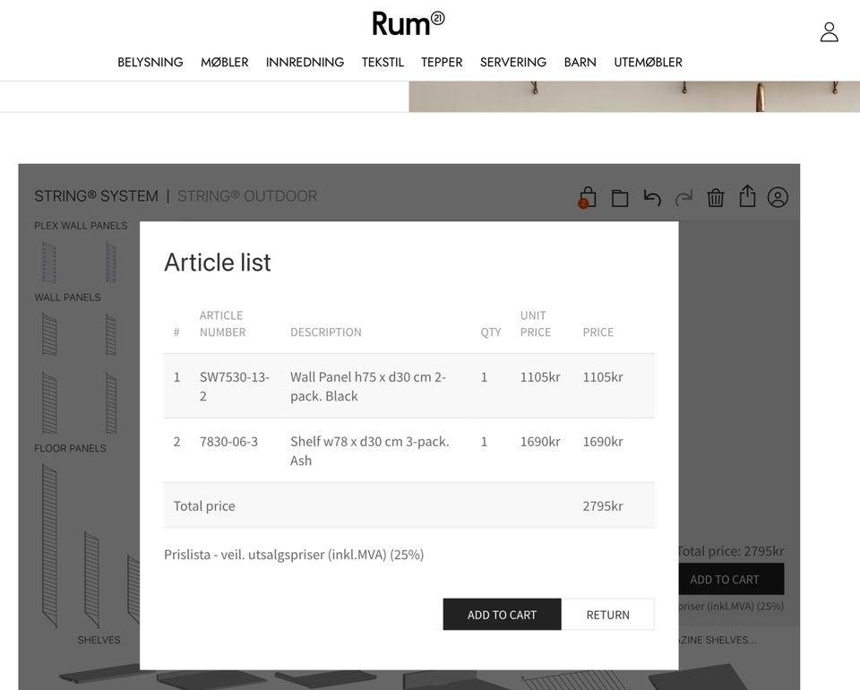Open the Belysning menu

[x=150, y=62]
